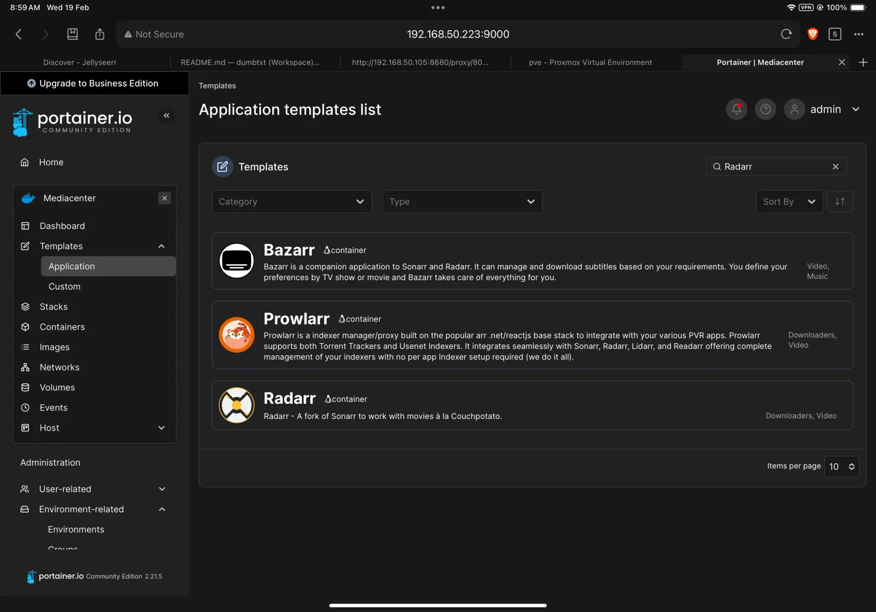The height and width of the screenshot is (612, 876).
Task: Click the Radarr template logo
Action: point(237,405)
